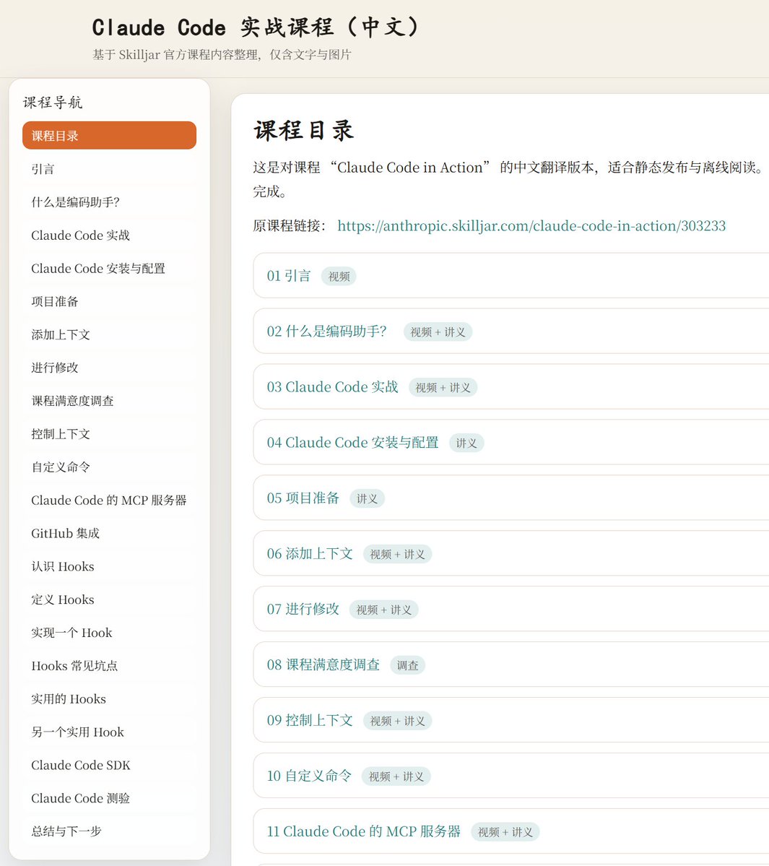The height and width of the screenshot is (866, 769).
Task: Open the anthropic.skilljar.com original course link
Action: [531, 226]
